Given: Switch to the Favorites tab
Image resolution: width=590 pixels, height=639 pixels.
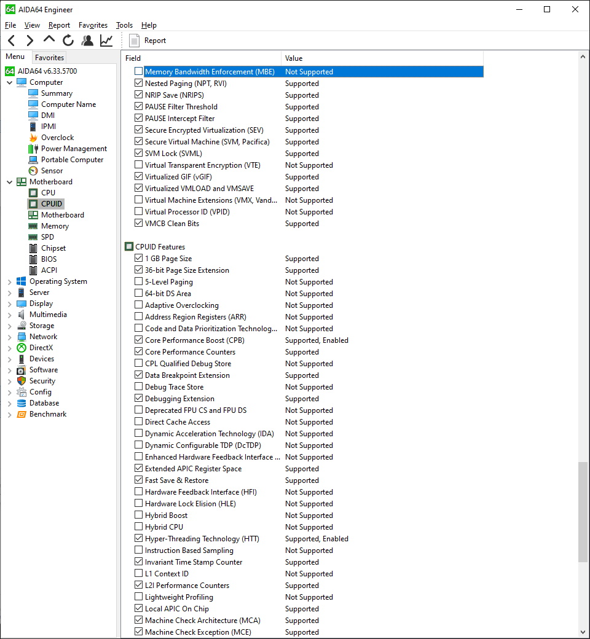Looking at the screenshot, I should (x=49, y=58).
